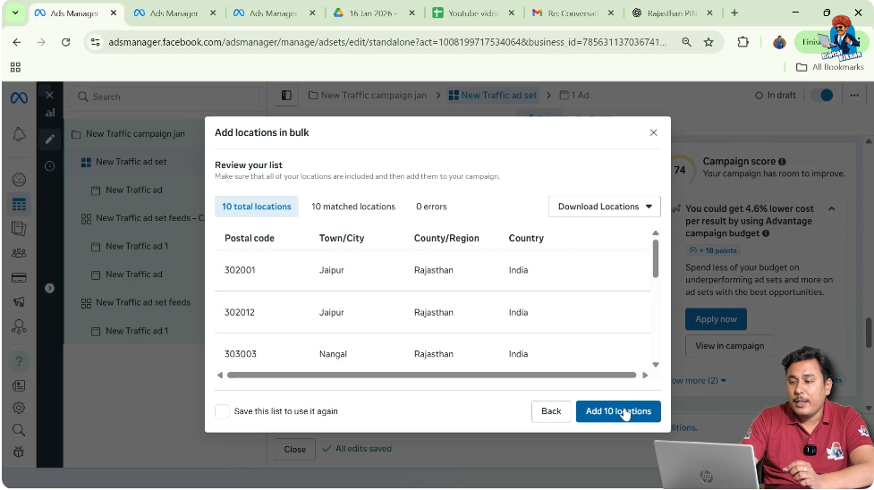The image size is (874, 490).
Task: Click the chart view icon
Action: tap(49, 113)
